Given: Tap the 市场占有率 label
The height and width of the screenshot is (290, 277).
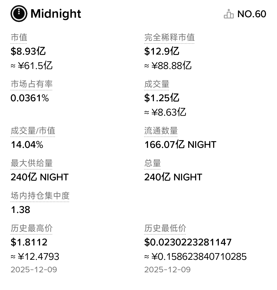Looking at the screenshot, I should pyautogui.click(x=32, y=84).
